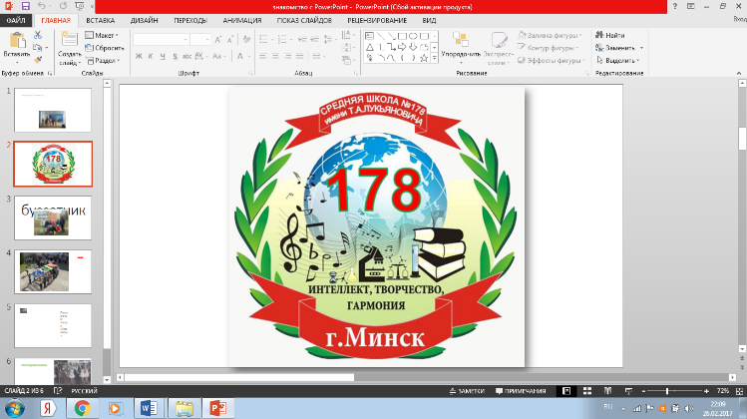Adjust the zoom slider handle

pos(667,391)
